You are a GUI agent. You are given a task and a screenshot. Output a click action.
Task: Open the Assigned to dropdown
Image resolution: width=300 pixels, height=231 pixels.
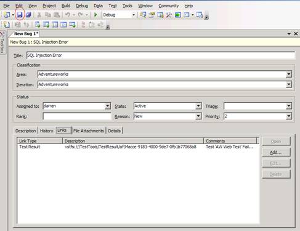point(108,106)
